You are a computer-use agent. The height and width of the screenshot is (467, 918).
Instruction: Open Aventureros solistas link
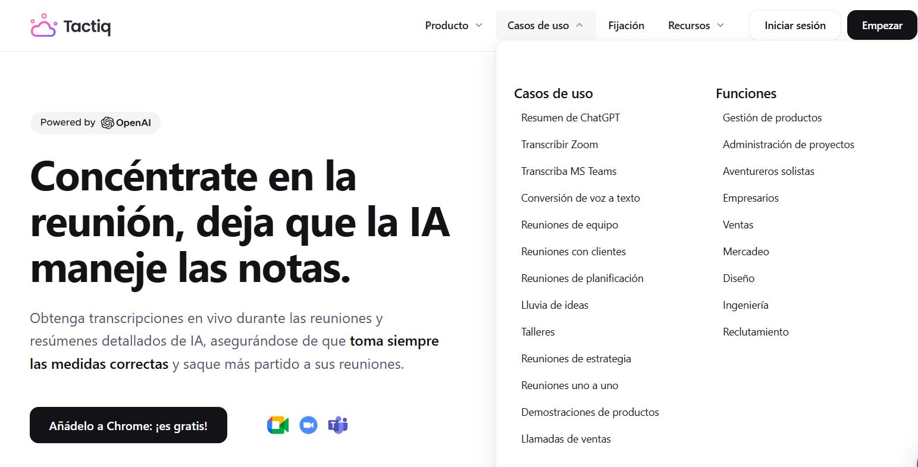pos(769,171)
